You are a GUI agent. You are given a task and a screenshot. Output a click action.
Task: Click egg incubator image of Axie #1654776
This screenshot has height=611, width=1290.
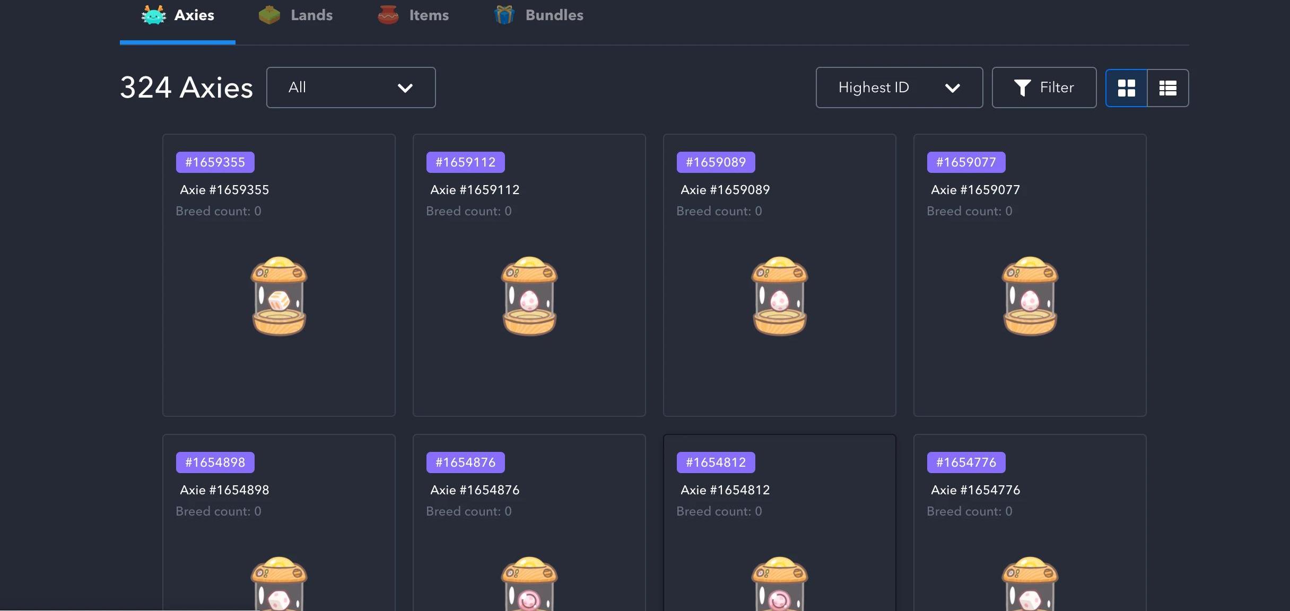point(1030,583)
